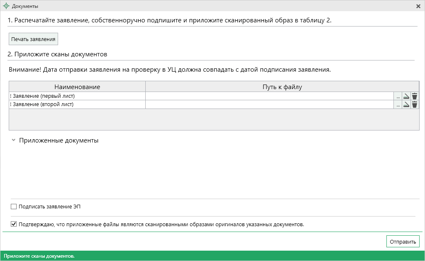Browse for the Заявление (второй лист) file

point(398,104)
